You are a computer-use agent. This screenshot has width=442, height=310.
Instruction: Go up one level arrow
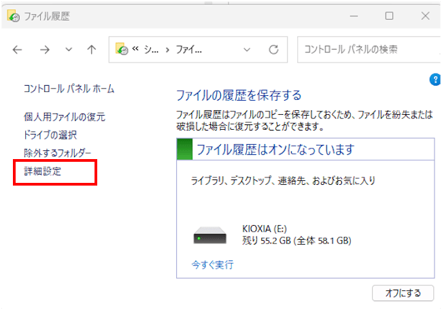[x=91, y=50]
